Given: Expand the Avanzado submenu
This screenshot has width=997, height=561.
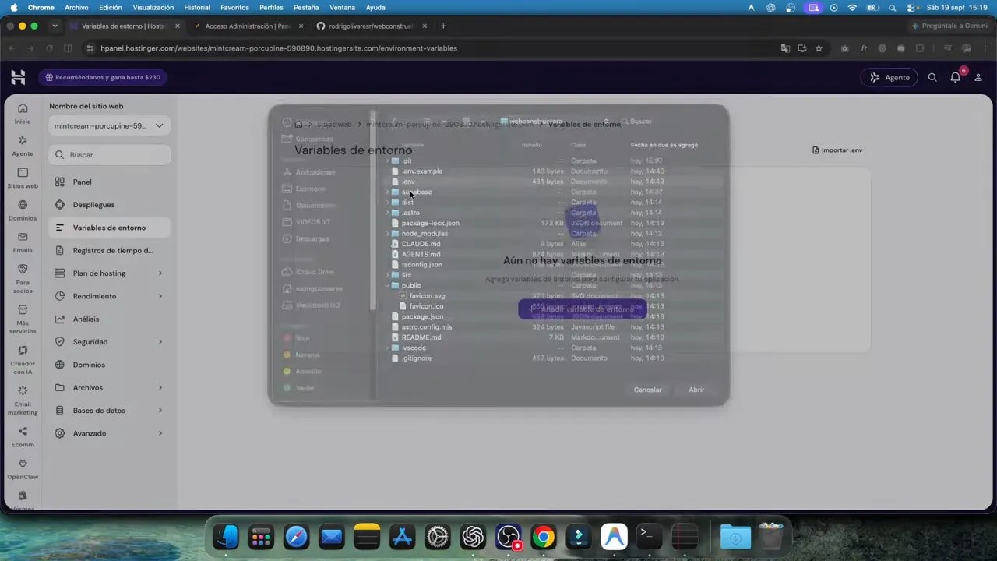Looking at the screenshot, I should coord(160,433).
